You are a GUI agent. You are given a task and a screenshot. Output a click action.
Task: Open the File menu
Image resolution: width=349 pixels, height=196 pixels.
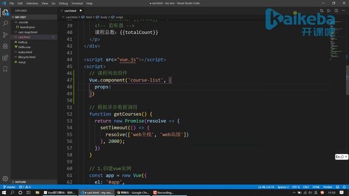point(11,3)
